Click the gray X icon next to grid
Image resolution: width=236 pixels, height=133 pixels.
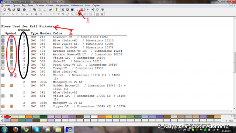(x=102, y=14)
